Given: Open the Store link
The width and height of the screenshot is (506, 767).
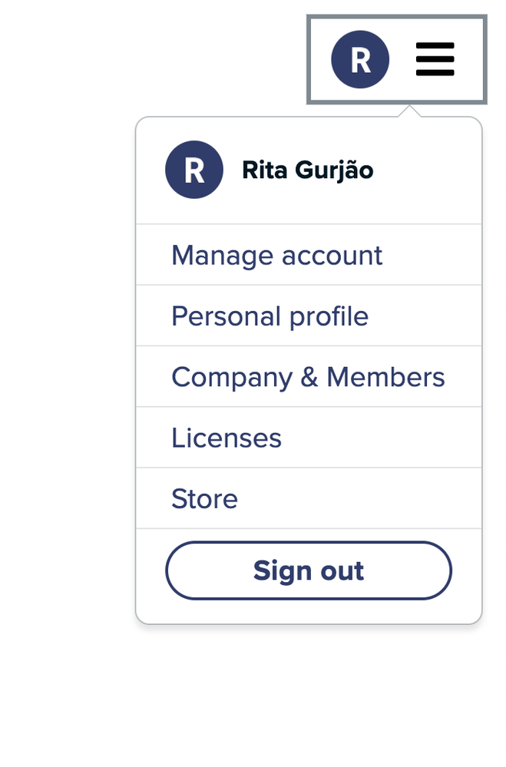Looking at the screenshot, I should 309,498.
